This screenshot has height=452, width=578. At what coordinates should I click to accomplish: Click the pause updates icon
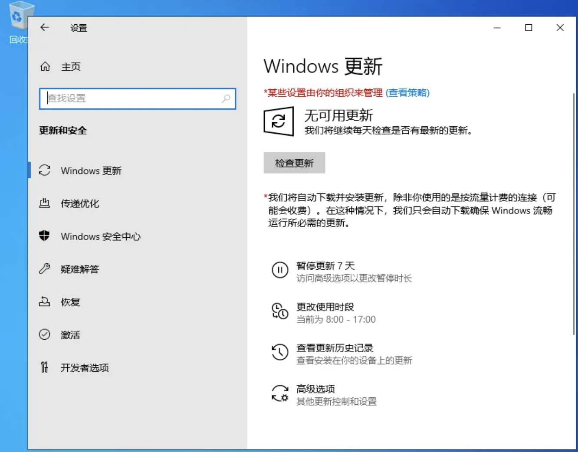click(x=280, y=270)
